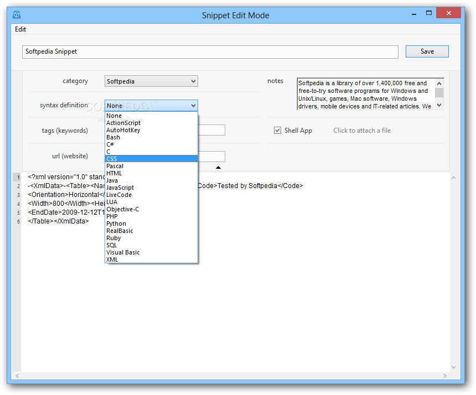This screenshot has height=395, width=476.
Task: Select None in syntax list
Action: 151,116
